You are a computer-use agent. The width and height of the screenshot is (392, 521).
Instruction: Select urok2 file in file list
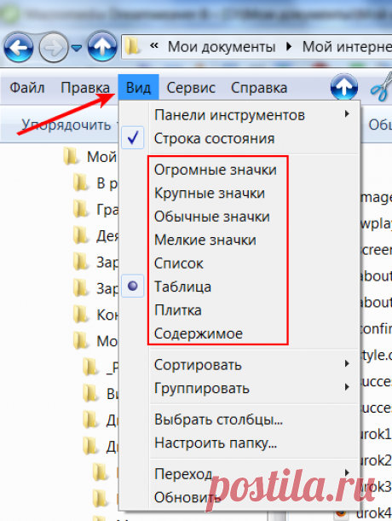click(376, 460)
